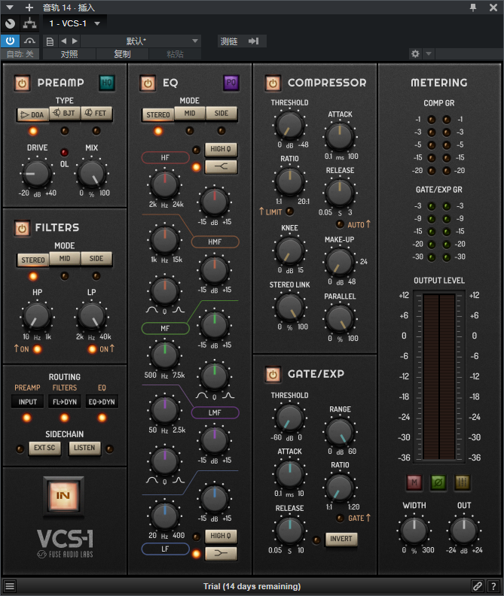
Task: Click the EQ>DYN routing button
Action: (x=102, y=402)
